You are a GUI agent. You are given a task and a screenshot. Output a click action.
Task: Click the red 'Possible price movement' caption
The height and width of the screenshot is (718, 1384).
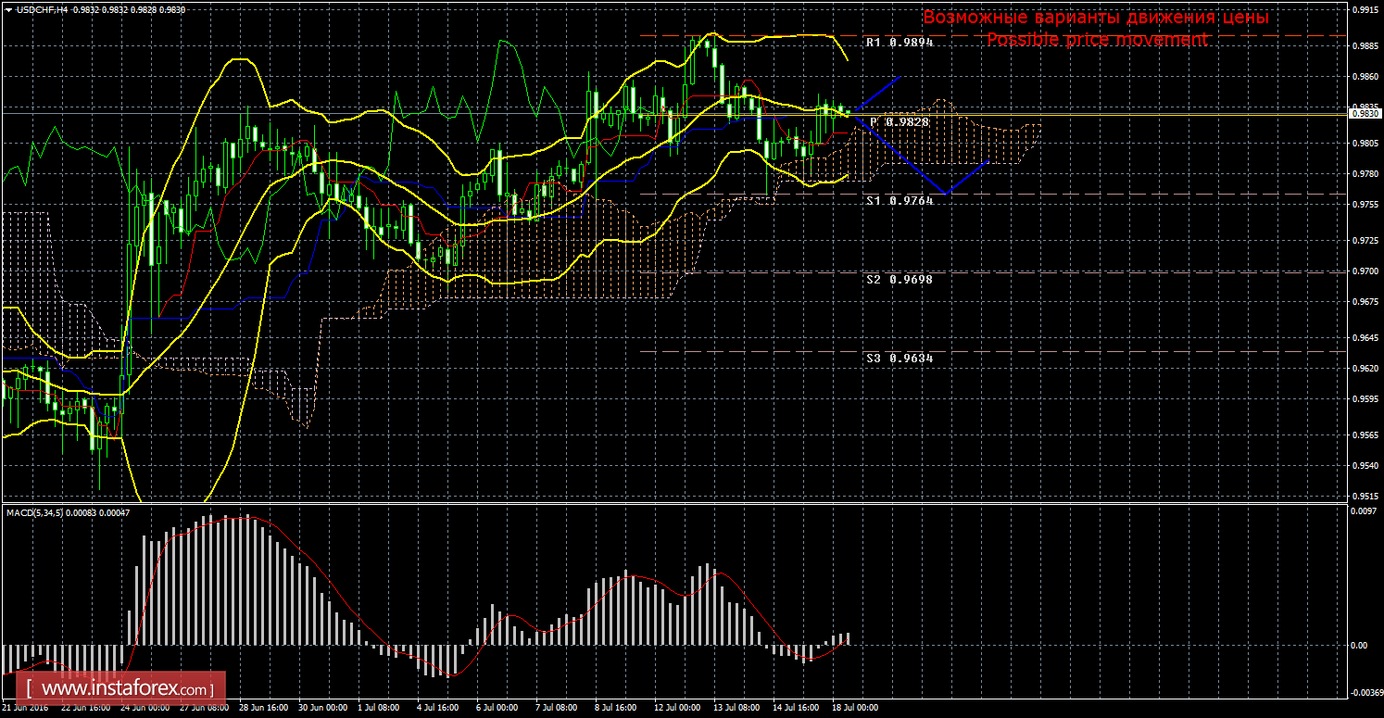click(1097, 40)
